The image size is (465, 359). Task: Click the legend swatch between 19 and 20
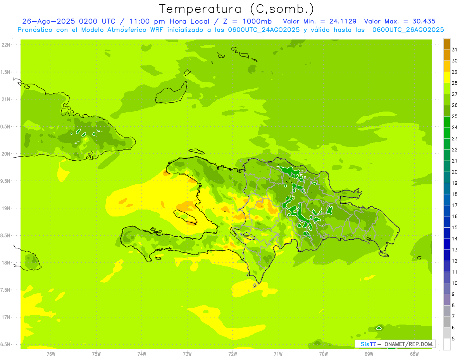[447, 177]
